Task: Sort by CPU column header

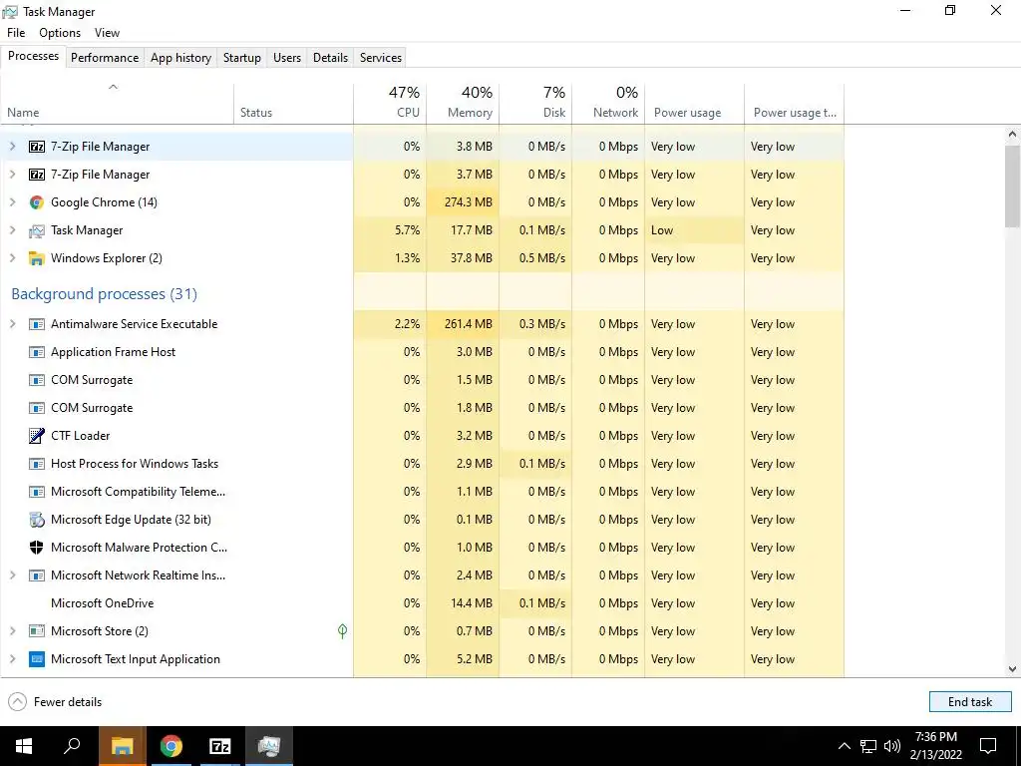Action: (x=390, y=103)
